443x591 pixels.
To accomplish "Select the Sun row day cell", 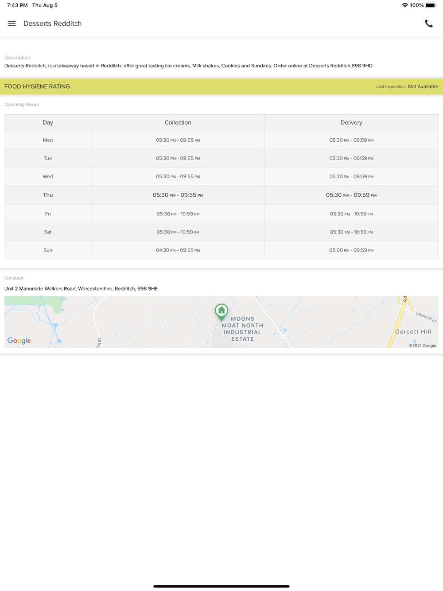I will click(x=48, y=250).
